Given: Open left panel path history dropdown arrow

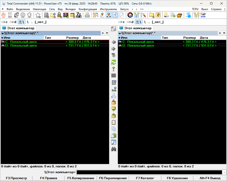Looking at the screenshot, I should (x=107, y=33).
